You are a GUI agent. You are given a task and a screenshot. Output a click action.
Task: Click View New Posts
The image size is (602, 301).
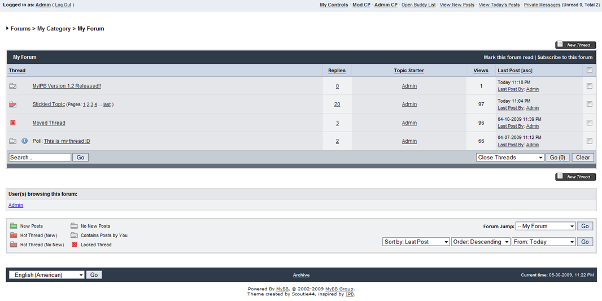pos(457,5)
